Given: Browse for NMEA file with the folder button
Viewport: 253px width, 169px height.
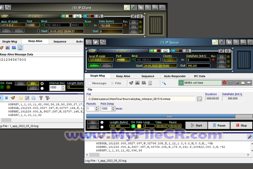Looking at the screenshot, I should [199, 99].
